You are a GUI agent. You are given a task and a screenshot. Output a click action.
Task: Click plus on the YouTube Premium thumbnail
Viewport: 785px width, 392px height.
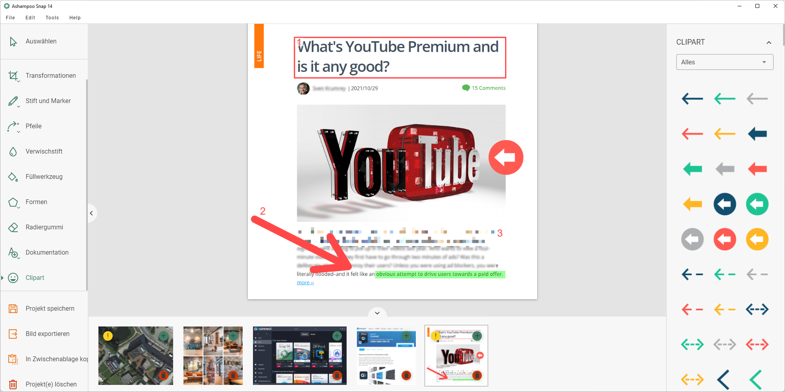pyautogui.click(x=477, y=336)
